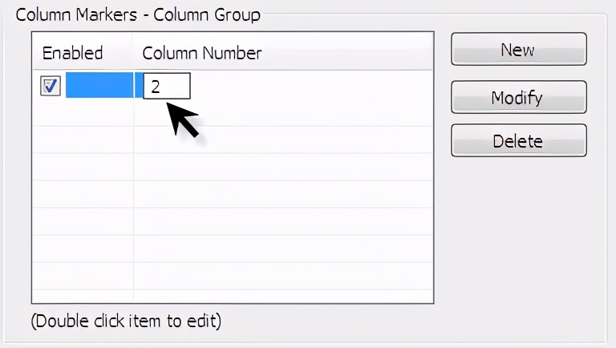Click the empty Enabled cell in third row
The width and height of the screenshot is (616, 348).
point(83,140)
